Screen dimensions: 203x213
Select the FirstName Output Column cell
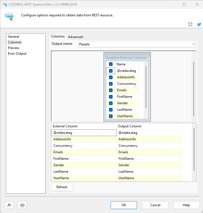point(149,159)
